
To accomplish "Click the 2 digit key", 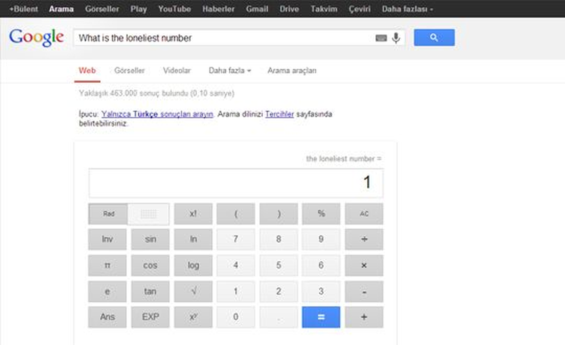I will coord(279,291).
